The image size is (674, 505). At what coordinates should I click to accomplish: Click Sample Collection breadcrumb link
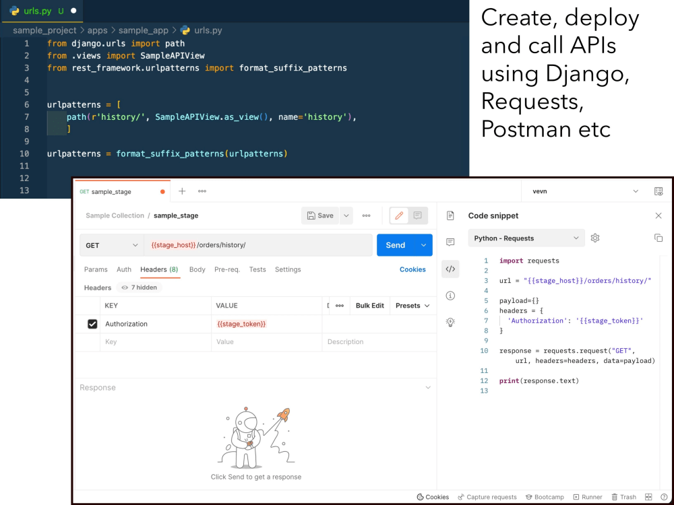click(115, 215)
